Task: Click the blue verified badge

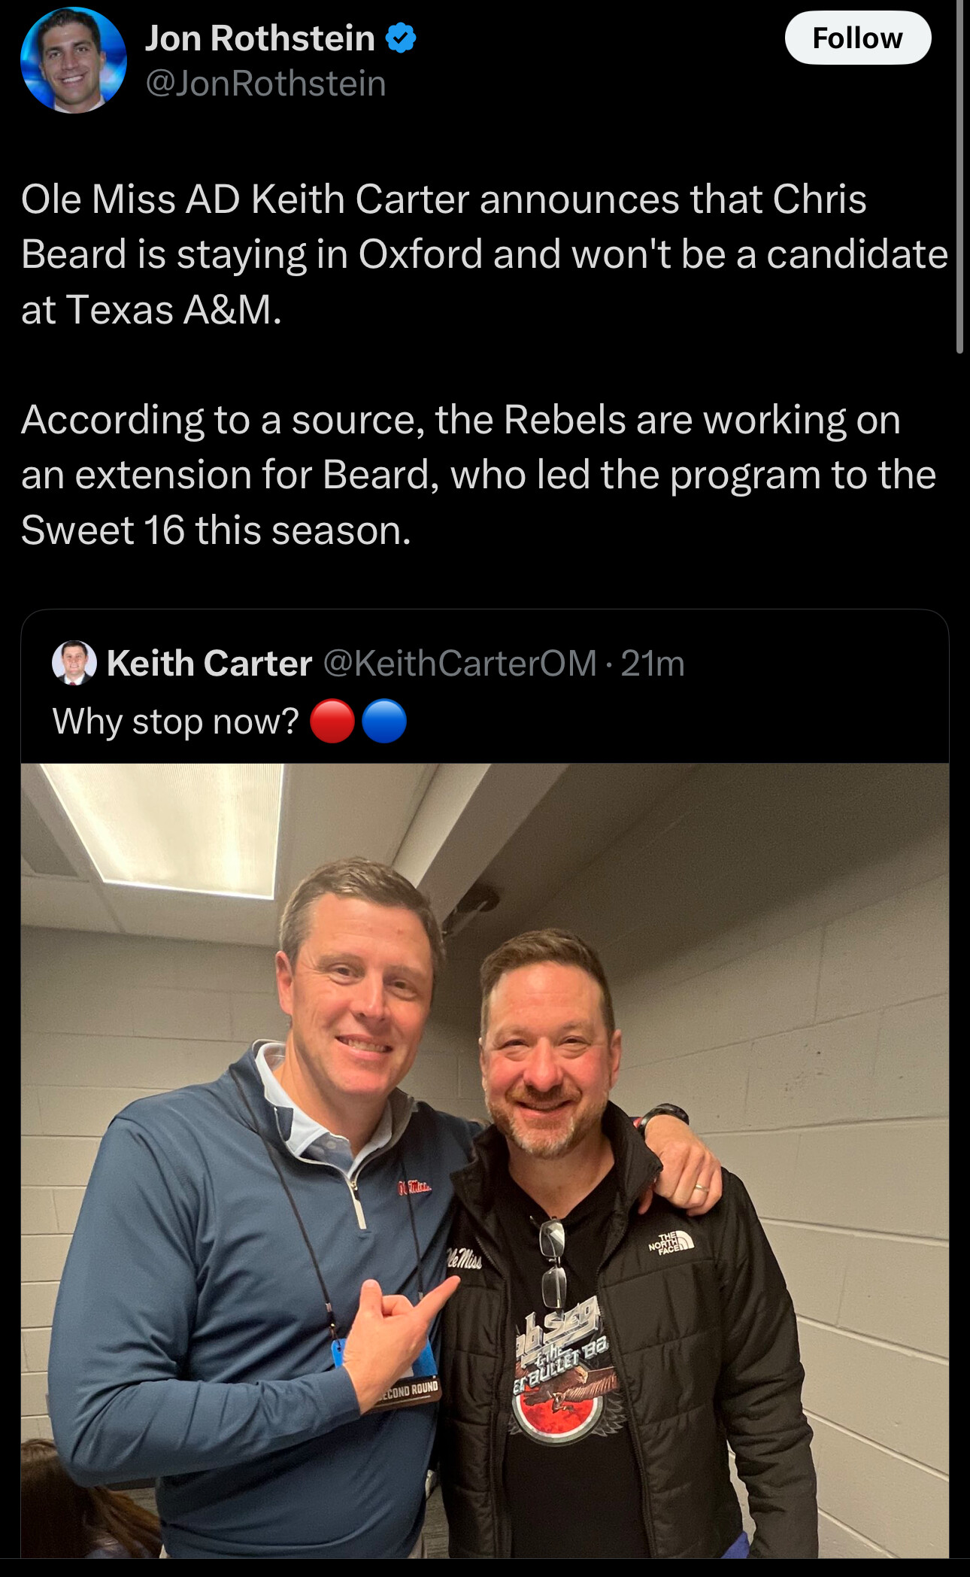Action: (x=401, y=38)
